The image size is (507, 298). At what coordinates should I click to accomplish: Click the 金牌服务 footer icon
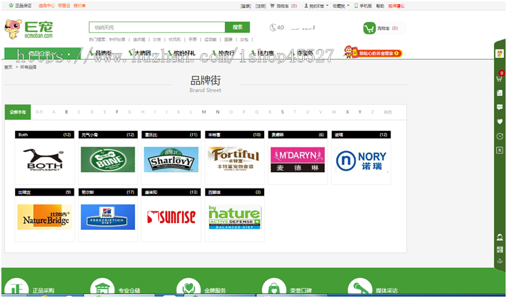(189, 288)
